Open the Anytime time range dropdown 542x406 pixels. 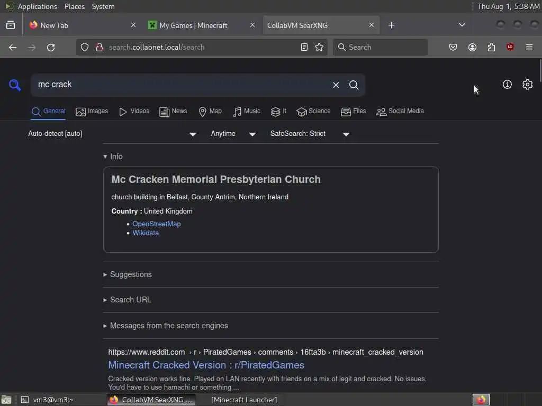(x=233, y=134)
